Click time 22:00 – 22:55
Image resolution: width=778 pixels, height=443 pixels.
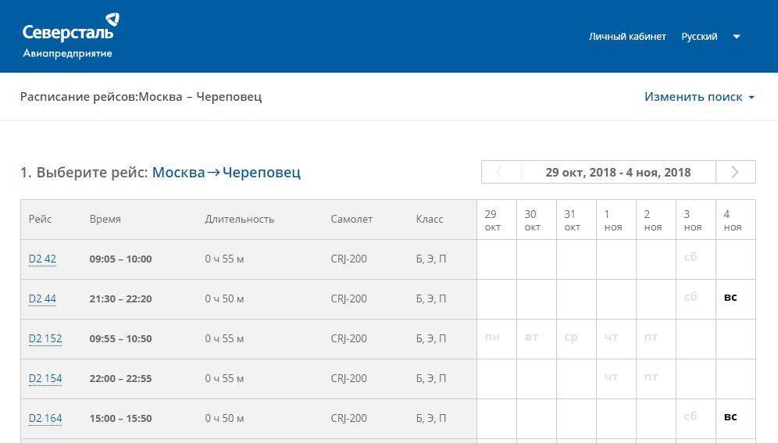(x=120, y=378)
